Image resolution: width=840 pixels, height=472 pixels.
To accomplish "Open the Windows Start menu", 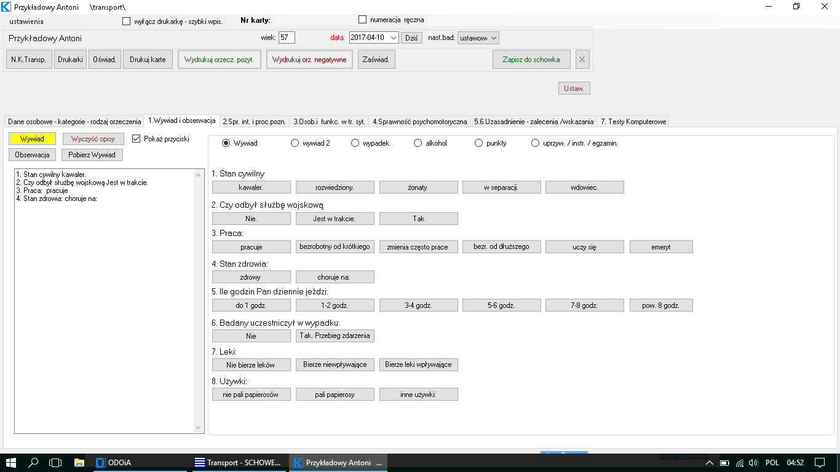I will click(11, 462).
